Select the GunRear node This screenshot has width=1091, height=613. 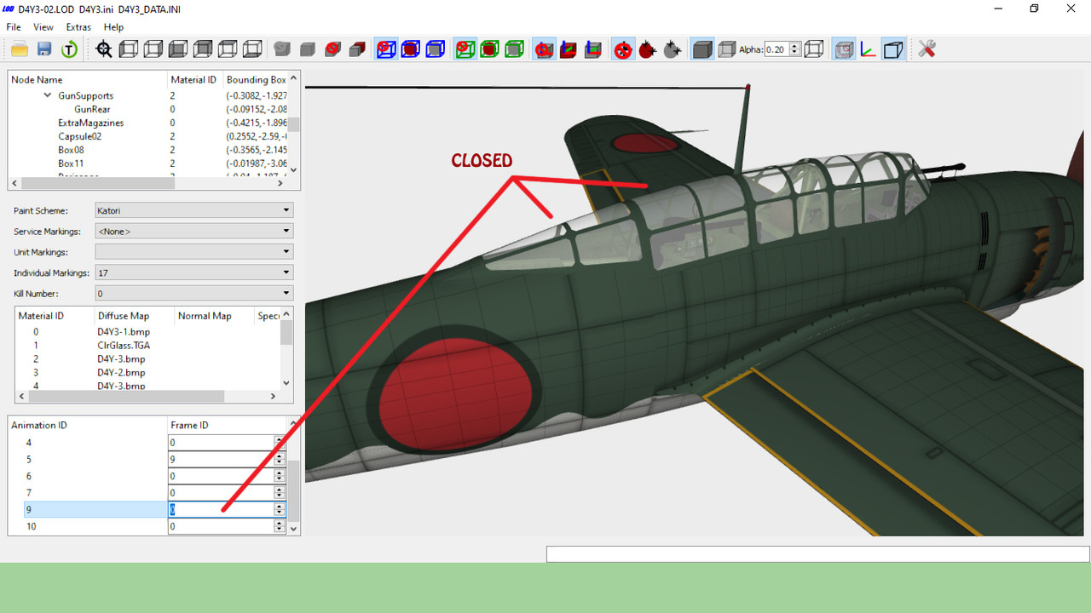[92, 109]
